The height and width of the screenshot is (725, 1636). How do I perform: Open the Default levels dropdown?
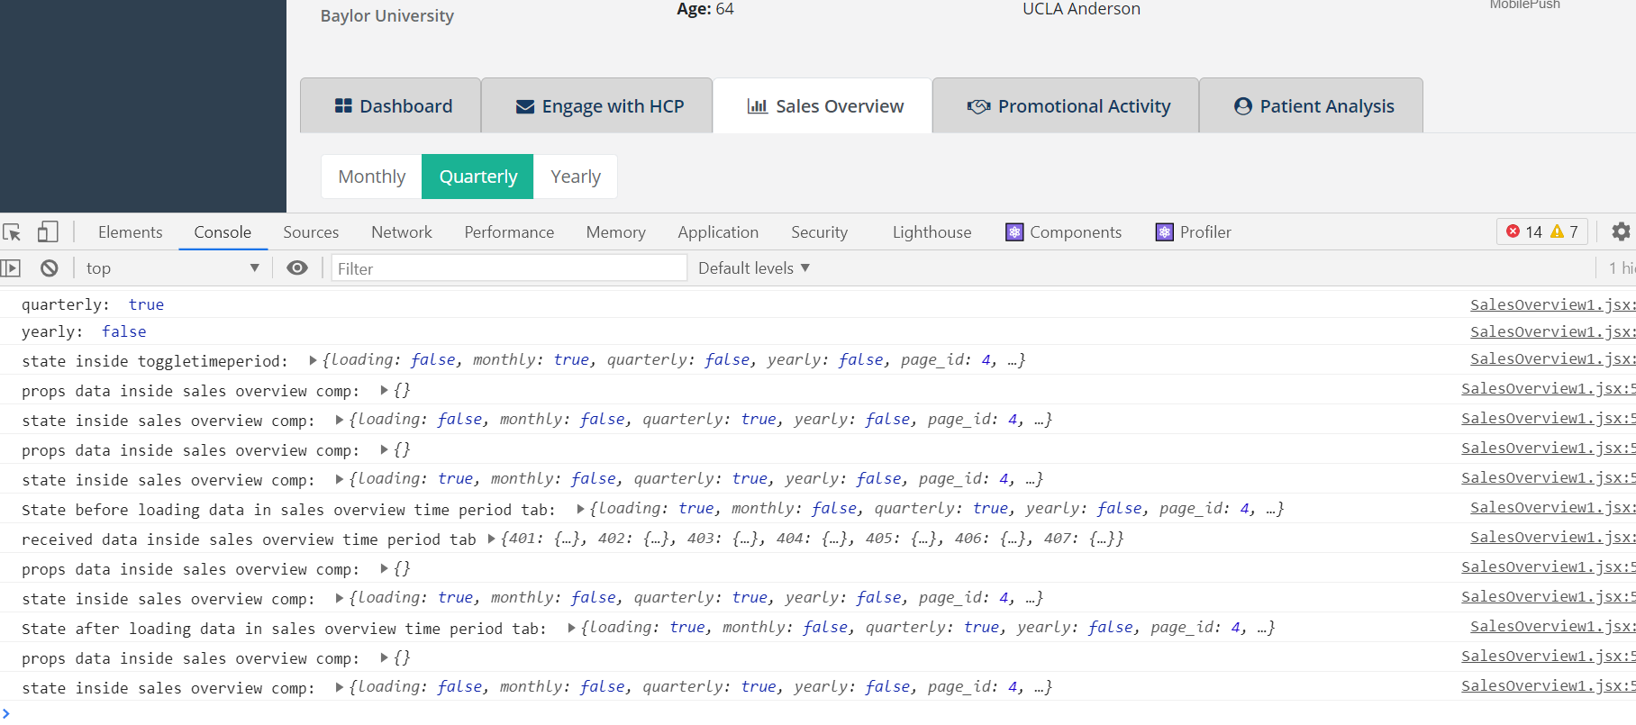coord(754,268)
